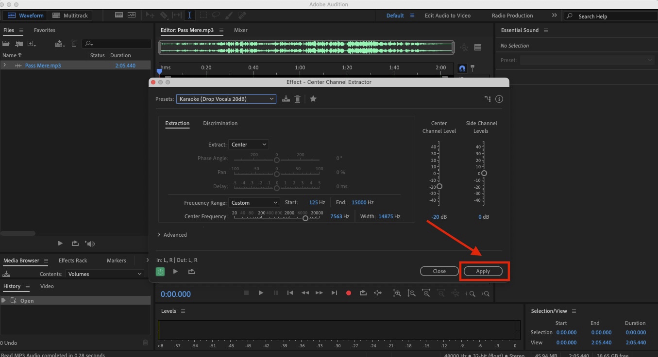Click the Center Channel Level slider handle
The height and width of the screenshot is (357, 658).
pos(439,186)
